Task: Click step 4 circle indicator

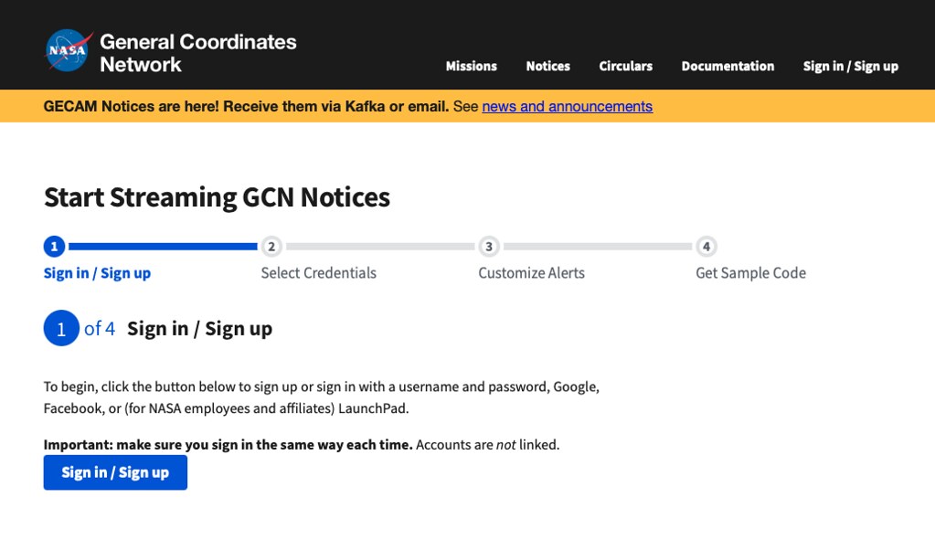Action: pos(707,246)
